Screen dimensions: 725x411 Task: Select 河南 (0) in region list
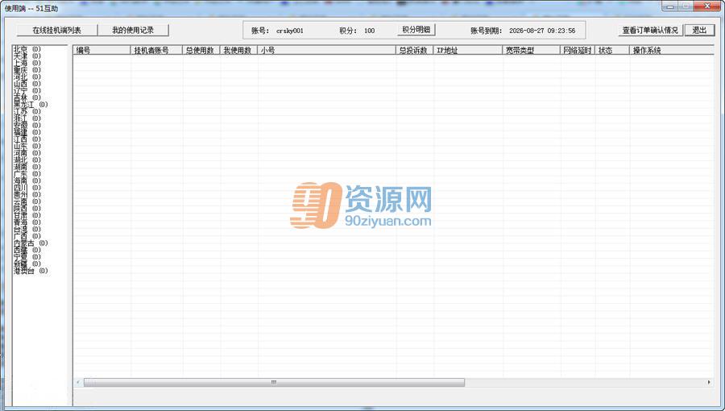(27, 153)
